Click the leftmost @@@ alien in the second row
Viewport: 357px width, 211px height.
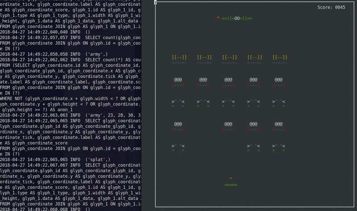point(179,80)
